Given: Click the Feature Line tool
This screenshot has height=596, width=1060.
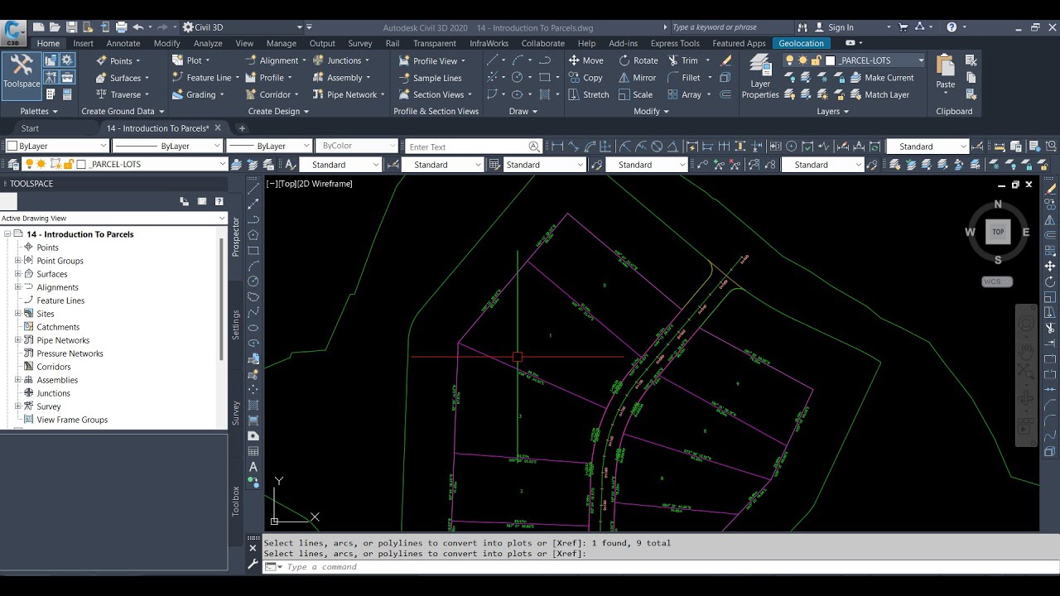Looking at the screenshot, I should tap(205, 78).
